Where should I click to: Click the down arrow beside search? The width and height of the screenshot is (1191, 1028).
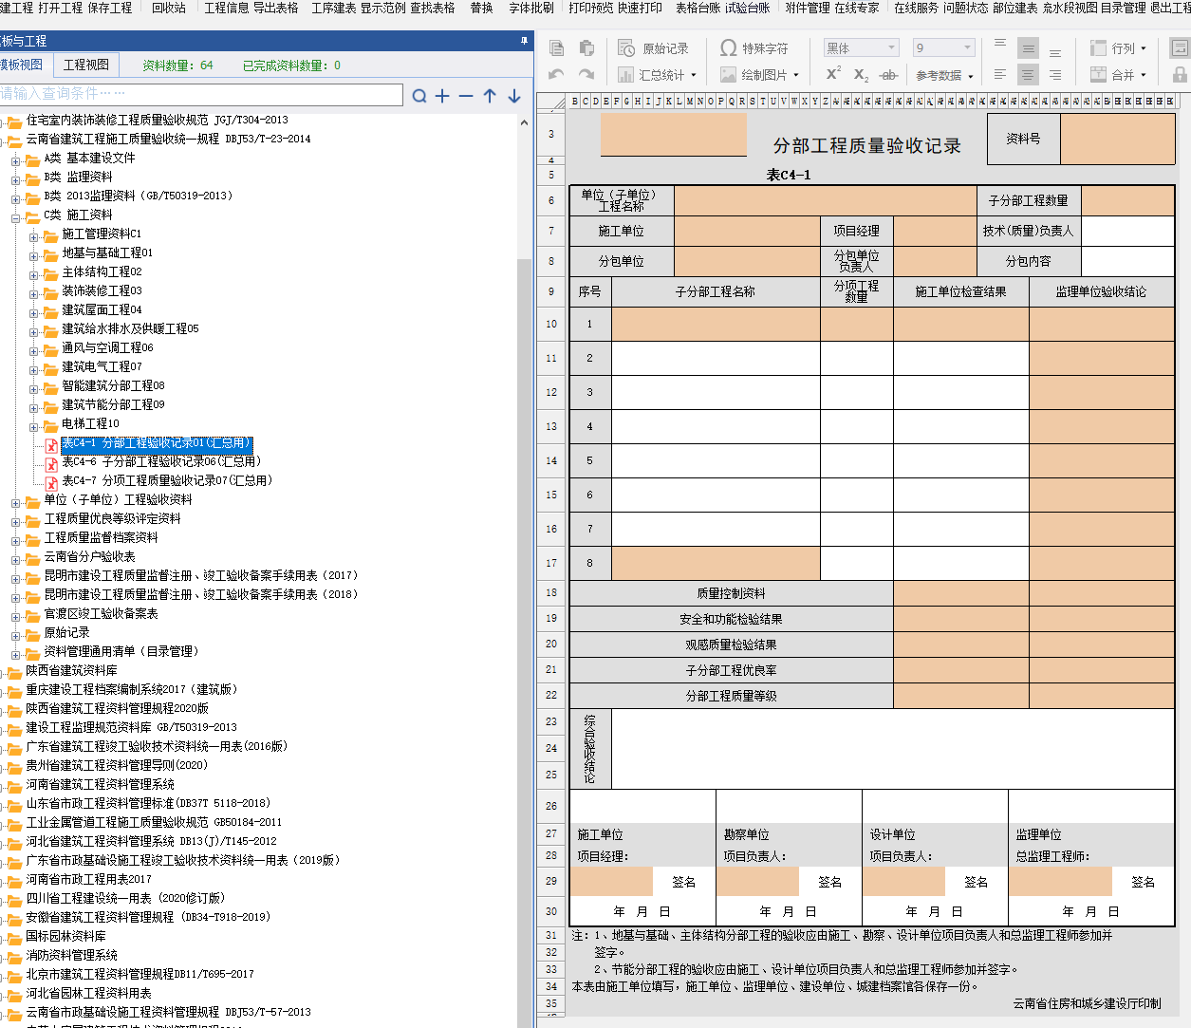pos(514,96)
